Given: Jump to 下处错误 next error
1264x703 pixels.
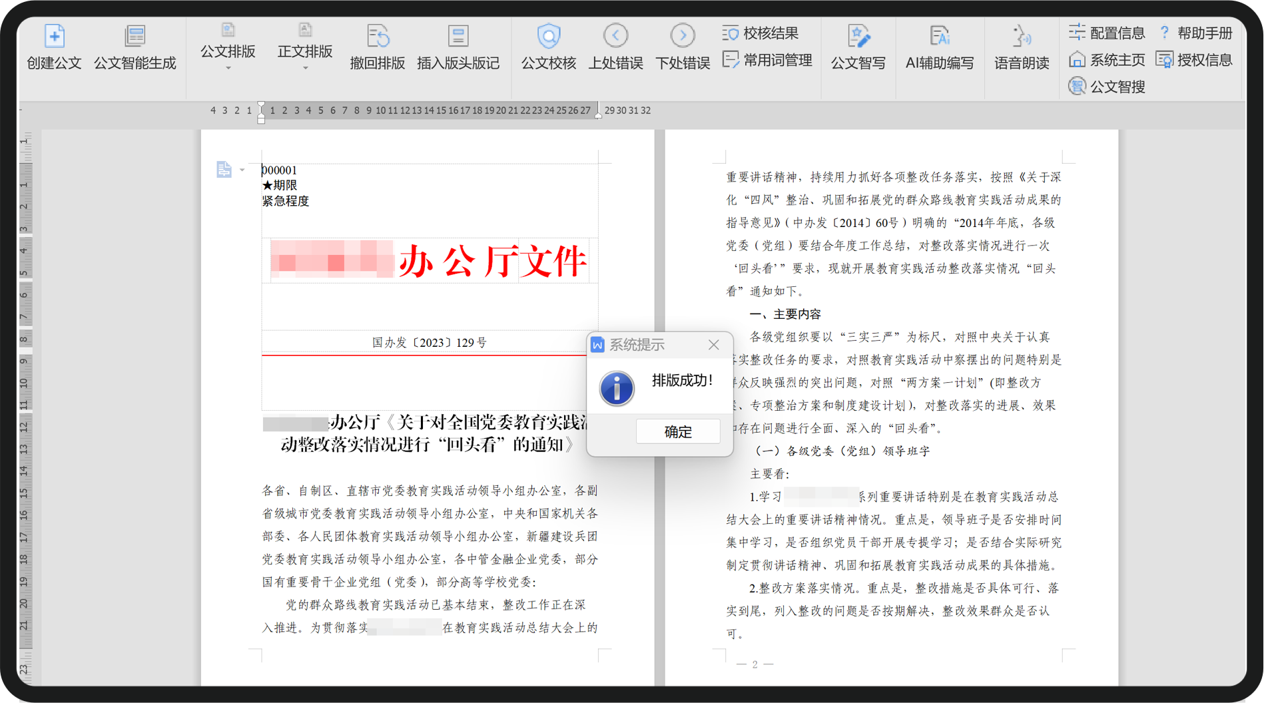Looking at the screenshot, I should 683,47.
